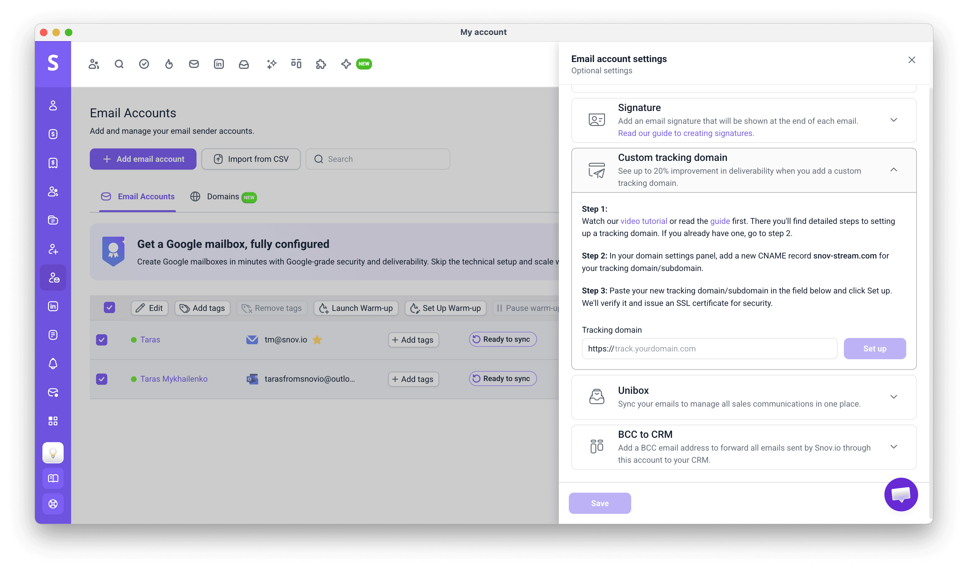Click Ready to sync for Taras Mykhailenko
Image resolution: width=968 pixels, height=570 pixels.
502,378
